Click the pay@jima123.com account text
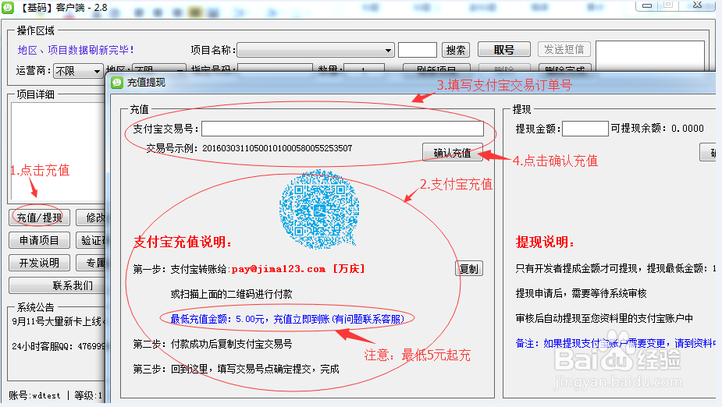This screenshot has width=722, height=407. 278,268
